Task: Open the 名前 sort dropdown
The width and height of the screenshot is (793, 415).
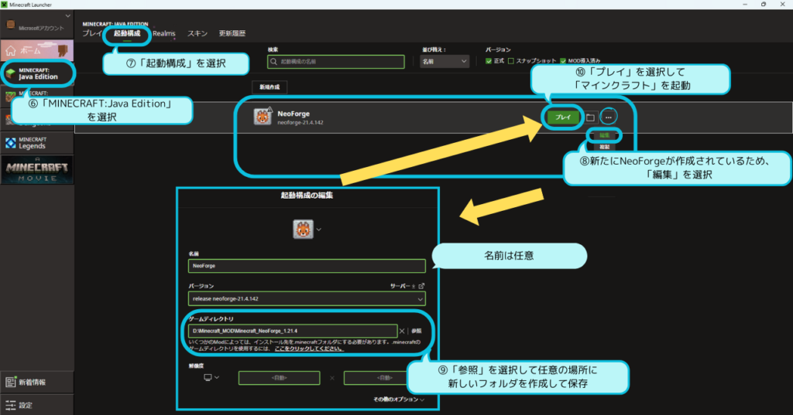Action: pos(445,62)
